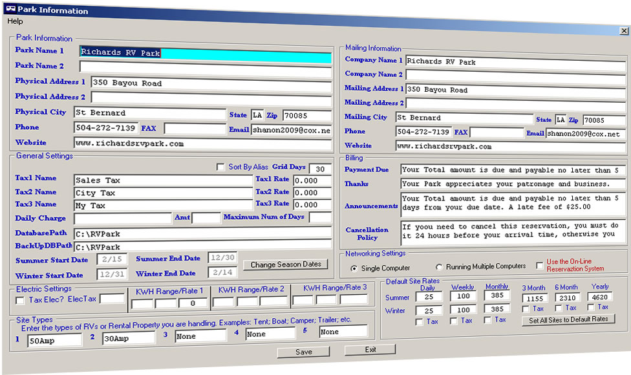Screen dimensions: 631x375
Task: Edit the Cancellation Policy text box
Action: point(513,232)
